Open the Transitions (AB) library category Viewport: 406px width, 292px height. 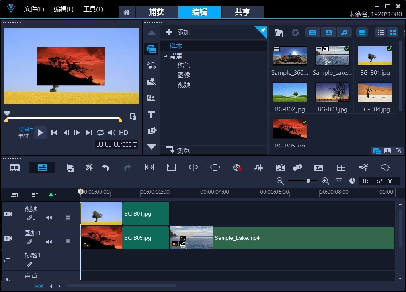point(151,98)
